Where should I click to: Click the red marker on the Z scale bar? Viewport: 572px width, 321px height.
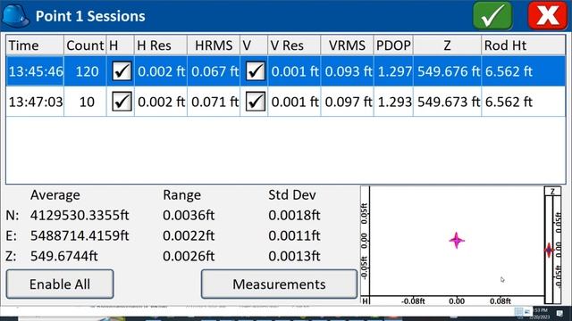549,250
